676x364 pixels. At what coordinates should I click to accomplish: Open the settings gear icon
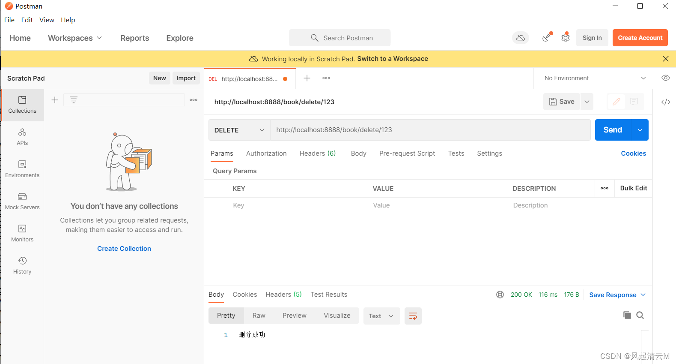pyautogui.click(x=566, y=38)
